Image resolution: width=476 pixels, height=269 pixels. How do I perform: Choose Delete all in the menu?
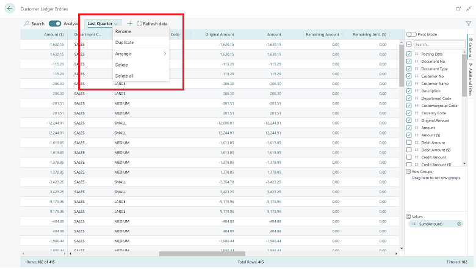click(x=141, y=76)
